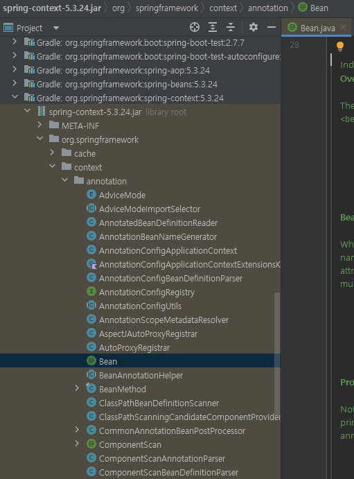The image size is (354, 479).
Task: Click the org breadcrumb segment
Action: [x=118, y=8]
